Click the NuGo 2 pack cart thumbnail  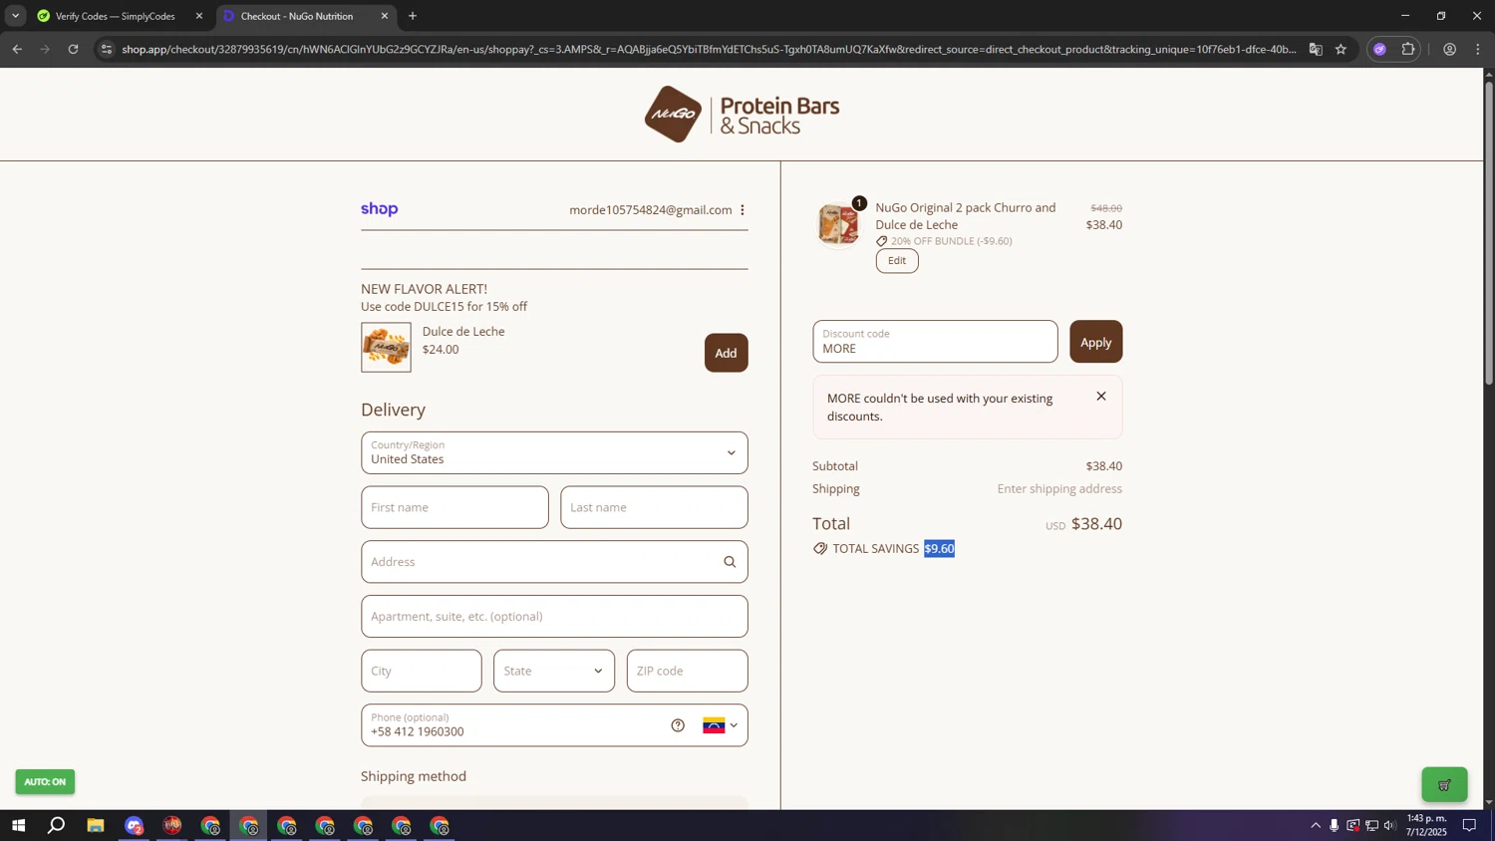[838, 223]
